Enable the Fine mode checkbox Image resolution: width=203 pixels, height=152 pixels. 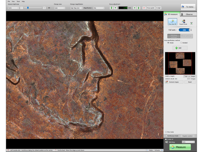tap(166, 132)
